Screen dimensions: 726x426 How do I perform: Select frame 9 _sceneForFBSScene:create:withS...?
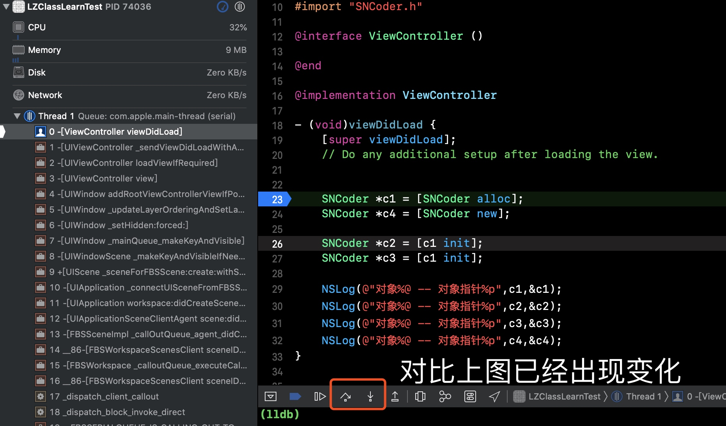coord(129,272)
